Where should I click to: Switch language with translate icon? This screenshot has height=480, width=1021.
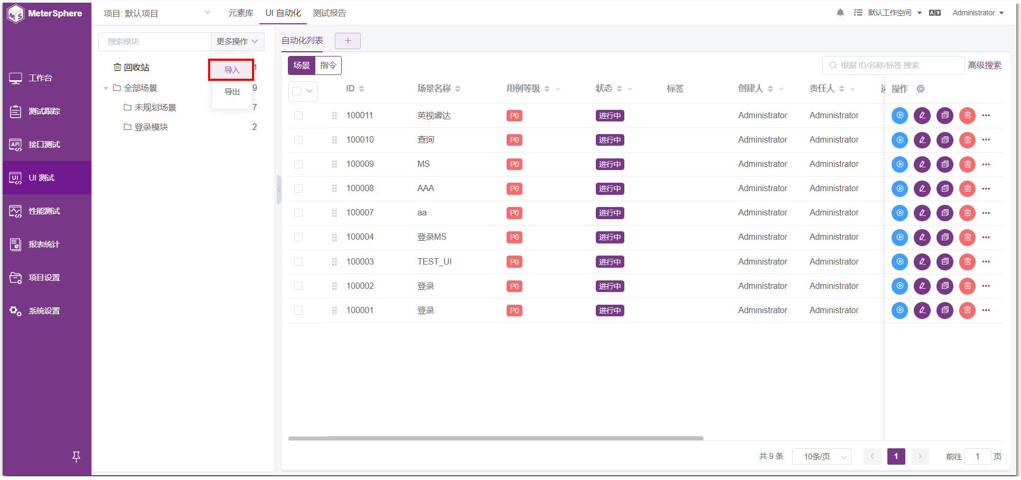pyautogui.click(x=935, y=13)
